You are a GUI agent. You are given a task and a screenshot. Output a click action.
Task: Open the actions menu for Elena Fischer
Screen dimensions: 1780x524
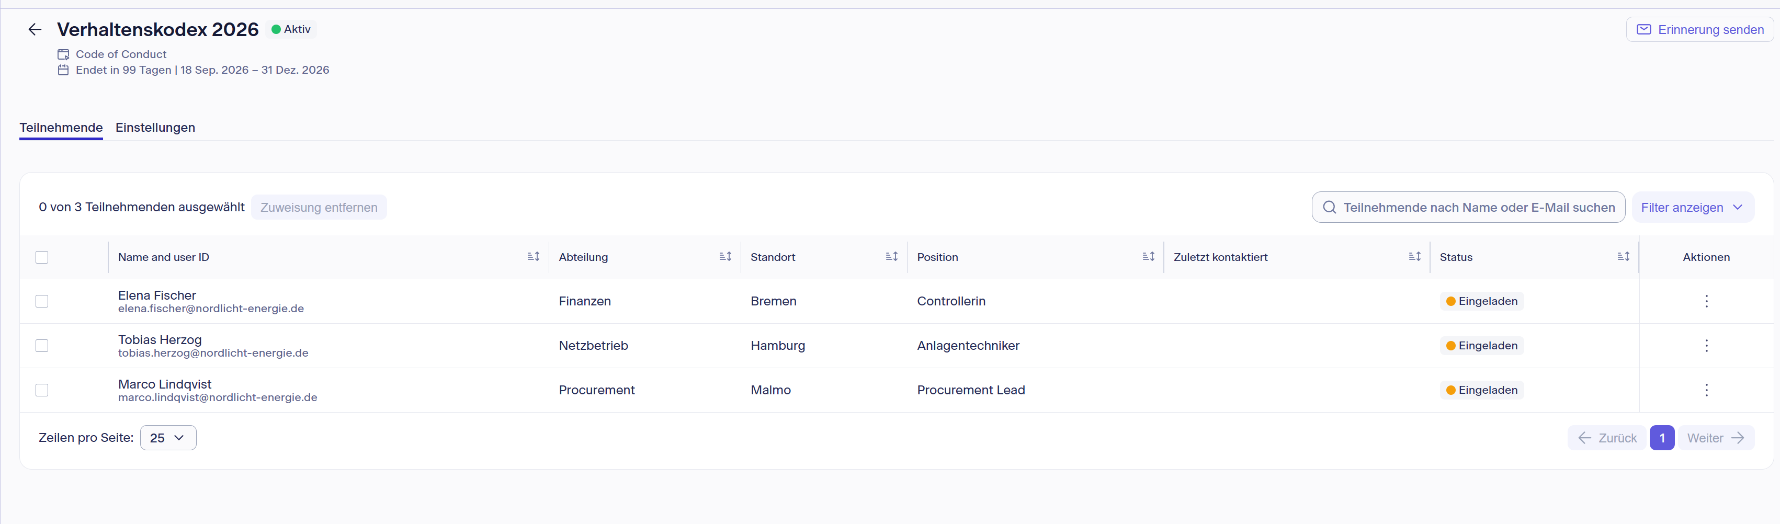tap(1706, 301)
